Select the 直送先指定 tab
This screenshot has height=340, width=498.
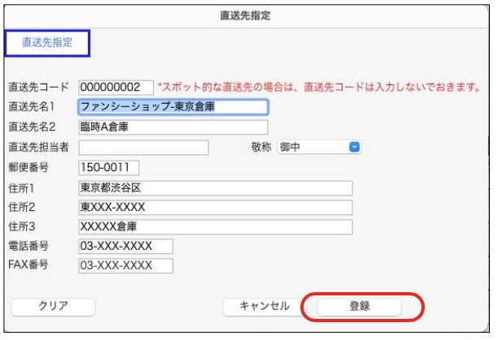coord(46,43)
